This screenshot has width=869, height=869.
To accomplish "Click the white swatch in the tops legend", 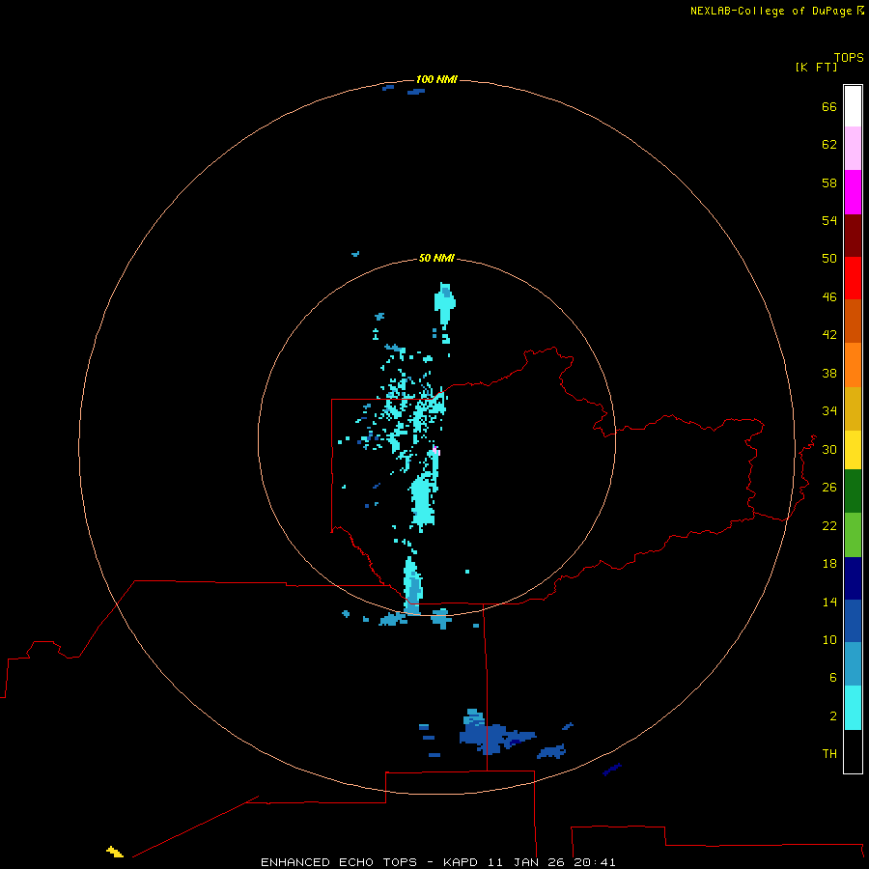I will [x=853, y=106].
